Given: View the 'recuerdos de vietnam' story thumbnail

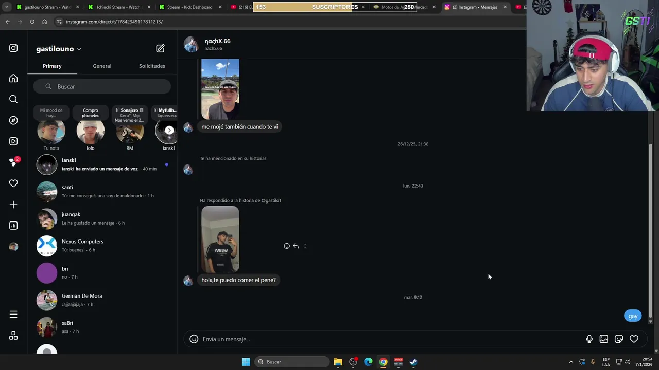Looking at the screenshot, I should 220,89.
